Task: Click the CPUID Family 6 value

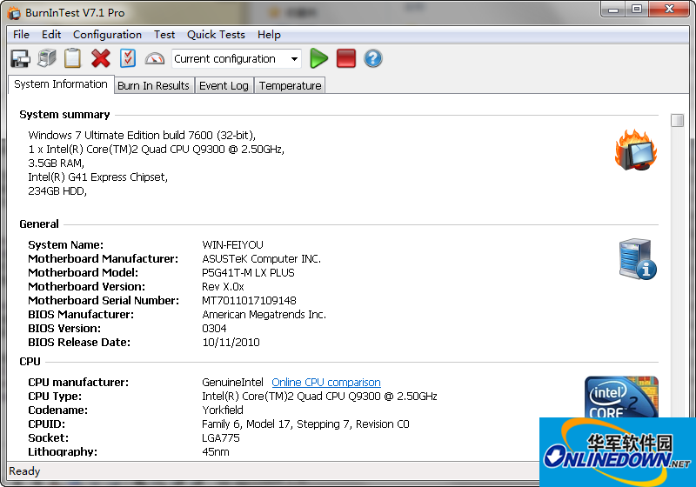Action: pyautogui.click(x=306, y=424)
